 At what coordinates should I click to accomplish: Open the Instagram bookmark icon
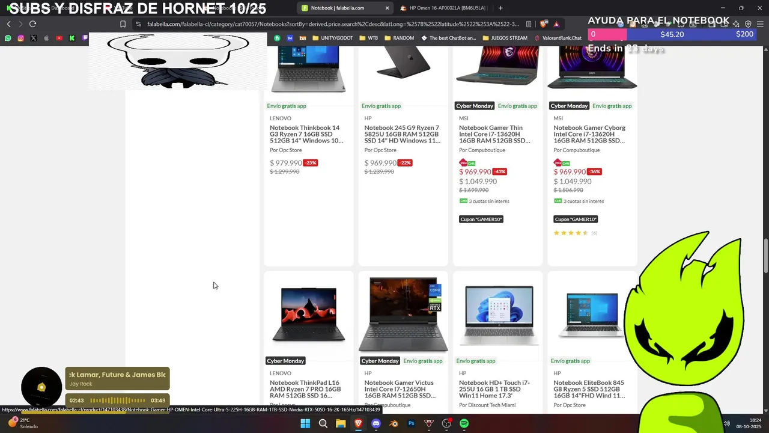click(20, 38)
